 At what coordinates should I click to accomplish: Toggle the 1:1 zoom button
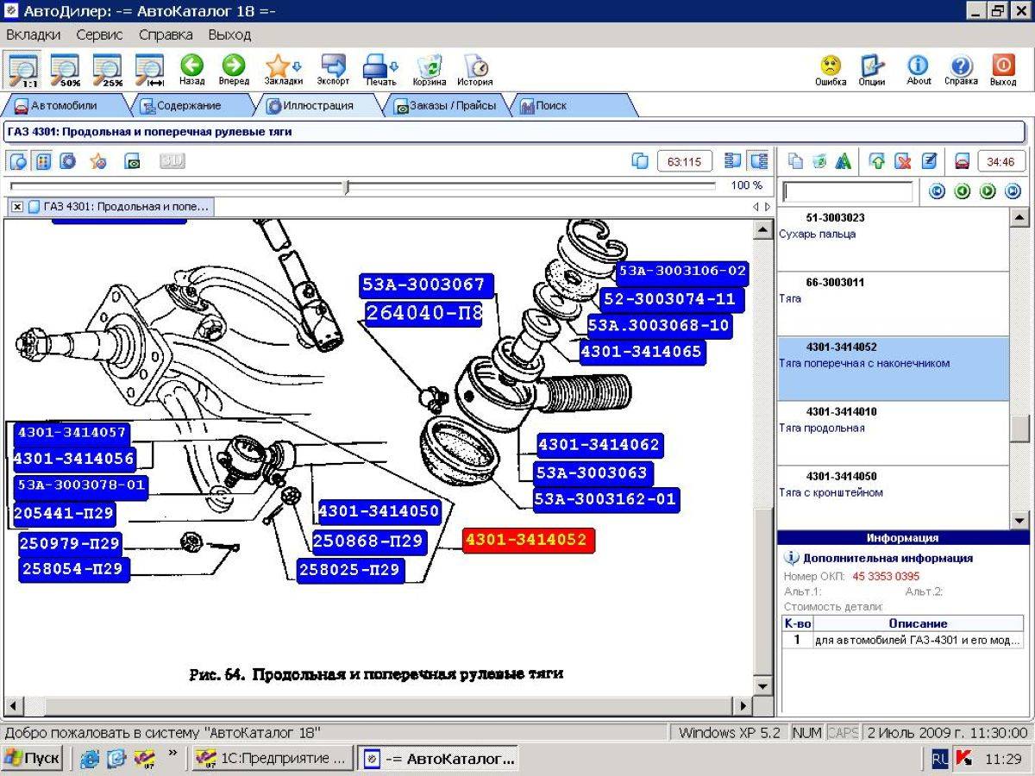point(22,70)
